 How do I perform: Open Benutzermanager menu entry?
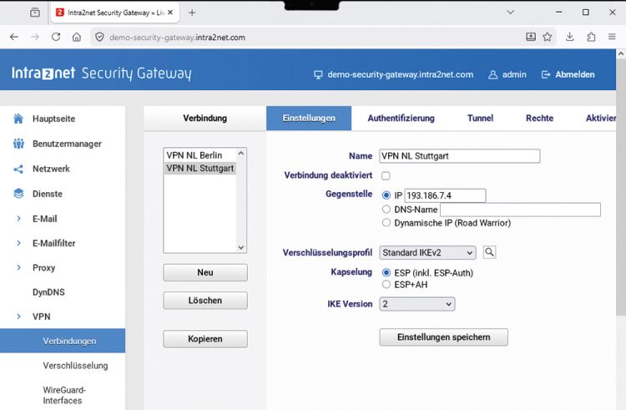click(x=67, y=144)
